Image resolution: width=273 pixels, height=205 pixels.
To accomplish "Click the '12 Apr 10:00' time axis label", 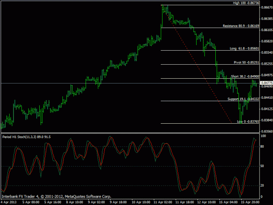I will tap(207, 202).
